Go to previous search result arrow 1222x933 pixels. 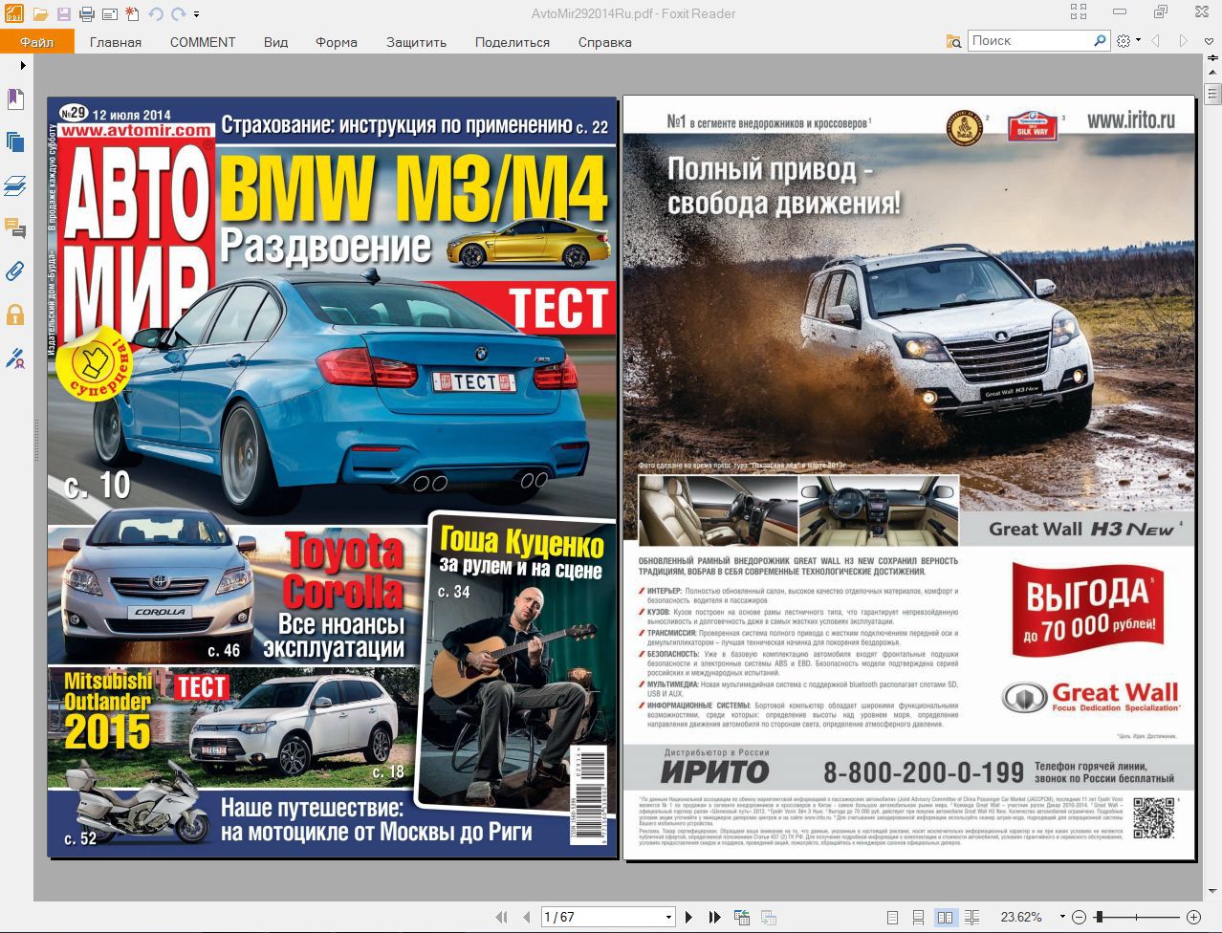[1155, 41]
